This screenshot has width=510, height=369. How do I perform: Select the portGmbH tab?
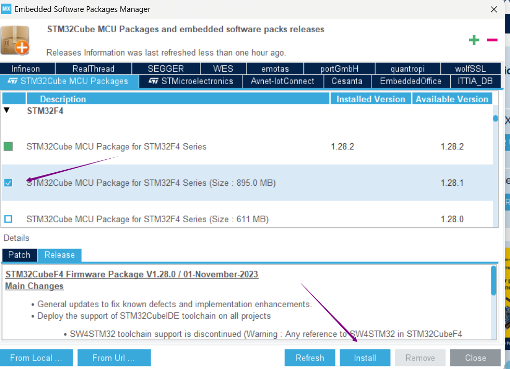339,69
